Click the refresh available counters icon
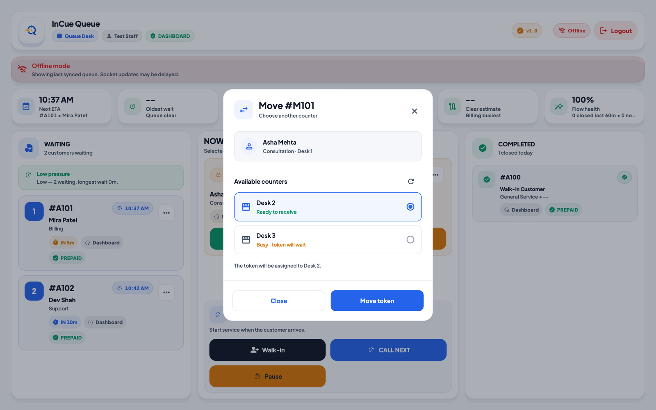Viewport: 656px width, 410px height. (411, 181)
